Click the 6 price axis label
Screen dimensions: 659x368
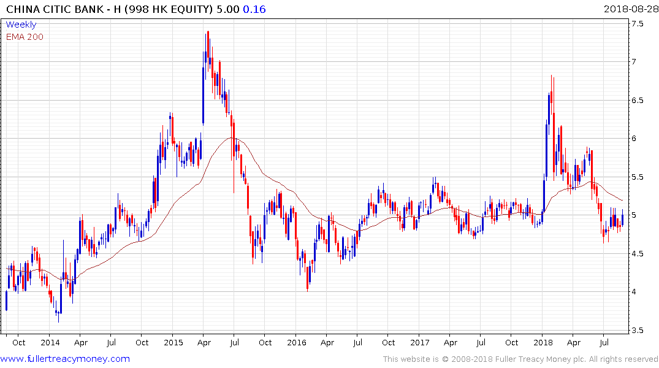(x=634, y=139)
